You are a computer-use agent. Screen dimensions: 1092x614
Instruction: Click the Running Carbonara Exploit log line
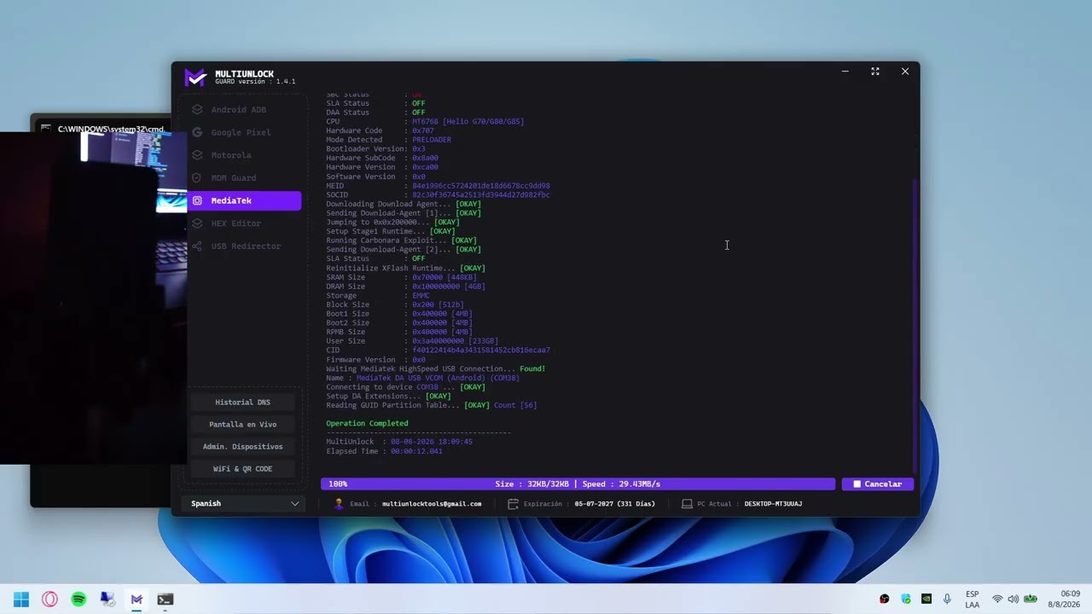[402, 240]
